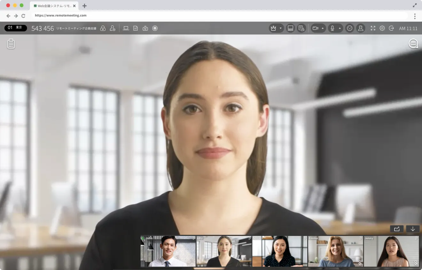This screenshot has width=422, height=270.
Task: Click the meeting title リモートミーティング企画会議
Action: click(x=76, y=28)
